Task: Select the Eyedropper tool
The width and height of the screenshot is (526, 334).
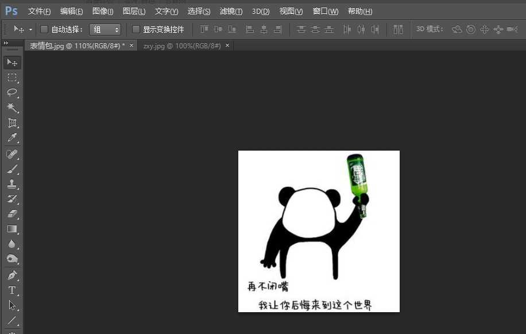Action: tap(12, 137)
